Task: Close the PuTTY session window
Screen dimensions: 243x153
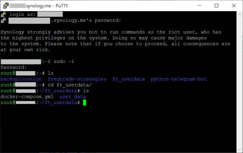Action: (233, 5)
